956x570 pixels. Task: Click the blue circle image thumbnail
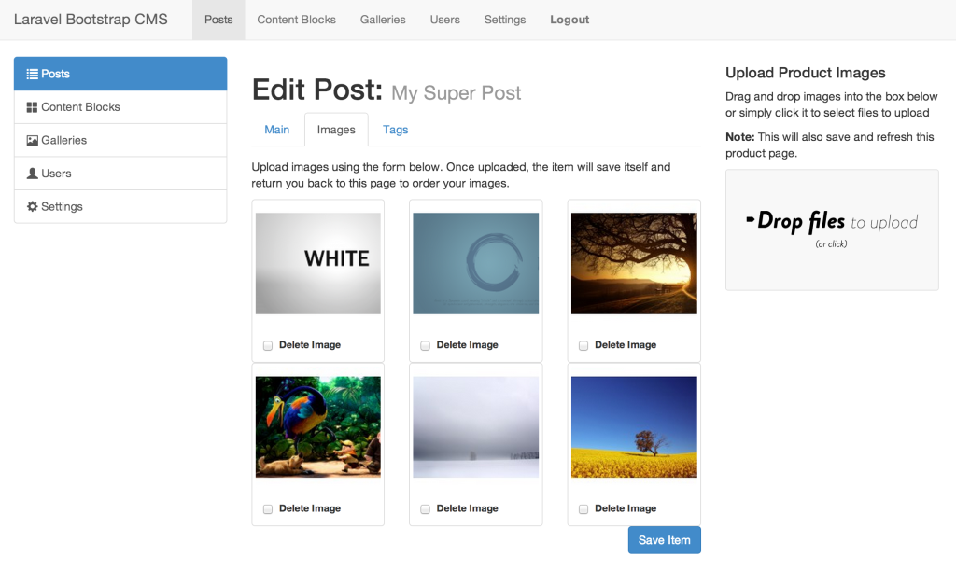coord(475,263)
